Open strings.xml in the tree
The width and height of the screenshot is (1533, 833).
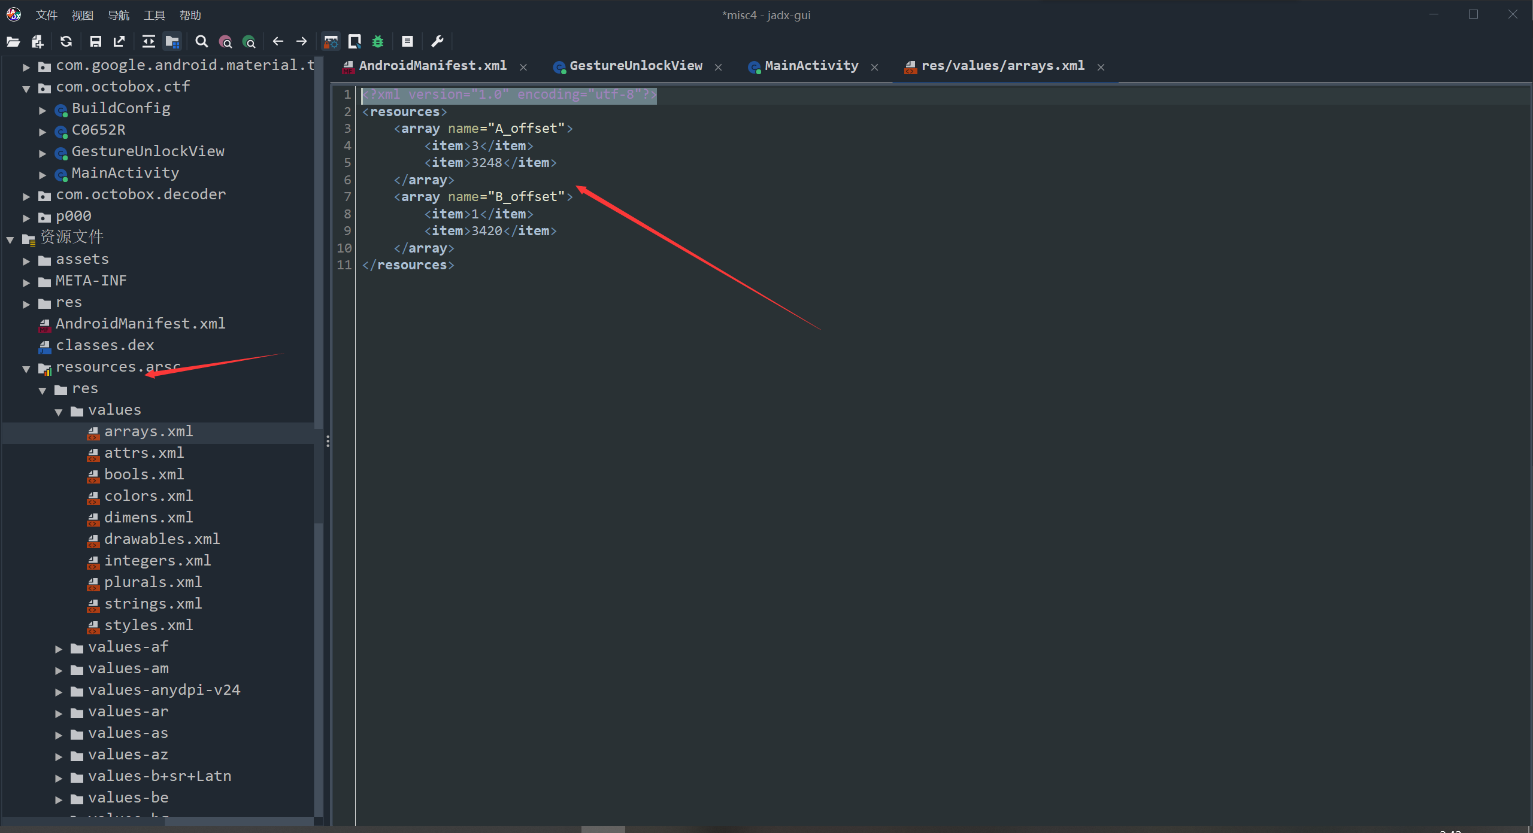coord(153,603)
